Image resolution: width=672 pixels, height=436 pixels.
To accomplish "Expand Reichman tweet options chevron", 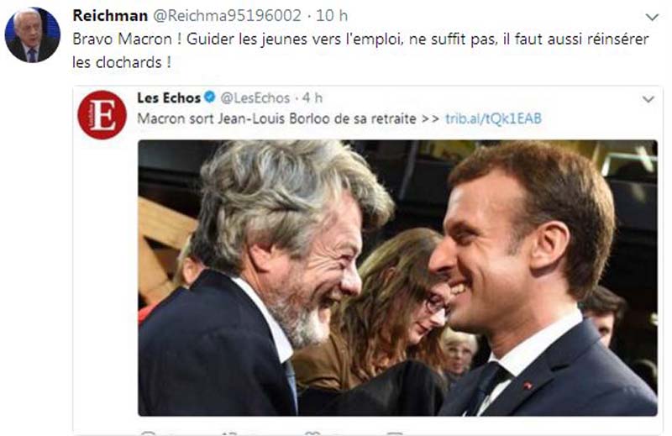I will 652,17.
